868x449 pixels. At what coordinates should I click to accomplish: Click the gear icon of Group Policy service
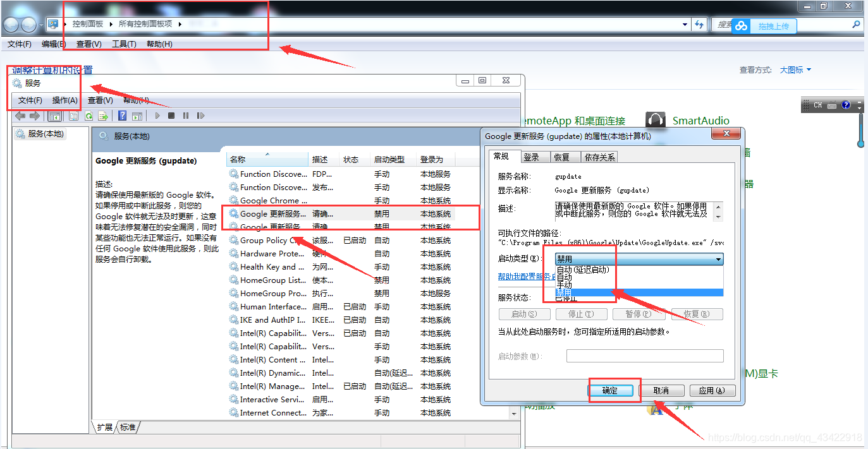[x=234, y=241]
